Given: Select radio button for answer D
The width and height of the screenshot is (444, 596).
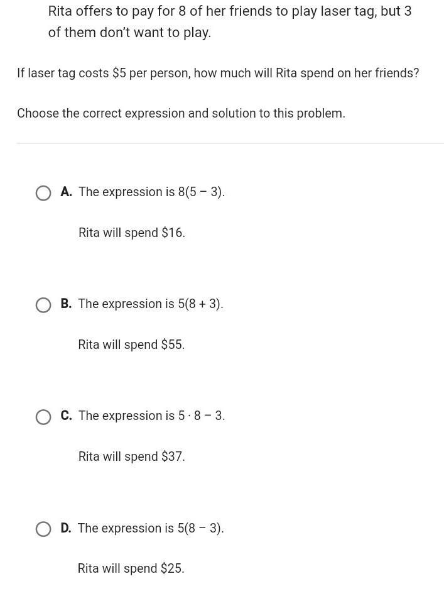Looking at the screenshot, I should [43, 529].
